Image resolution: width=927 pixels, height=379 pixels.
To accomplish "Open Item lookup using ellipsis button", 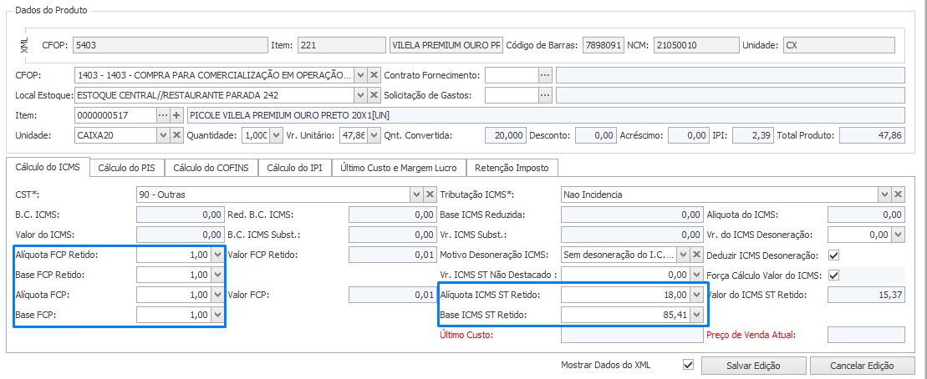I will (x=163, y=115).
